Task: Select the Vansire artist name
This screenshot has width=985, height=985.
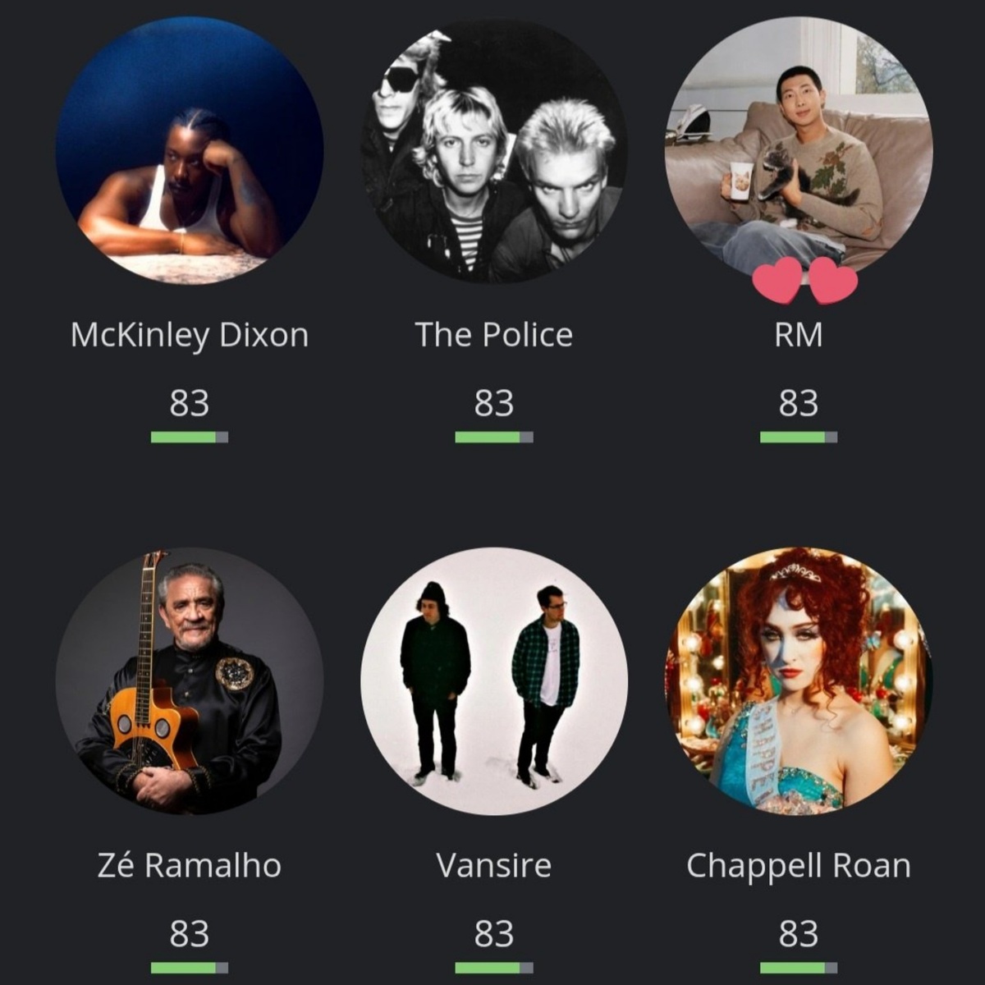Action: coord(494,866)
